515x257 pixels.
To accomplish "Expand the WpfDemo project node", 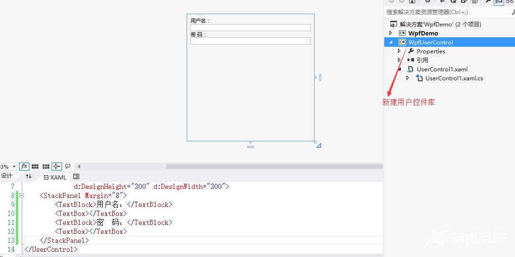I will point(390,33).
